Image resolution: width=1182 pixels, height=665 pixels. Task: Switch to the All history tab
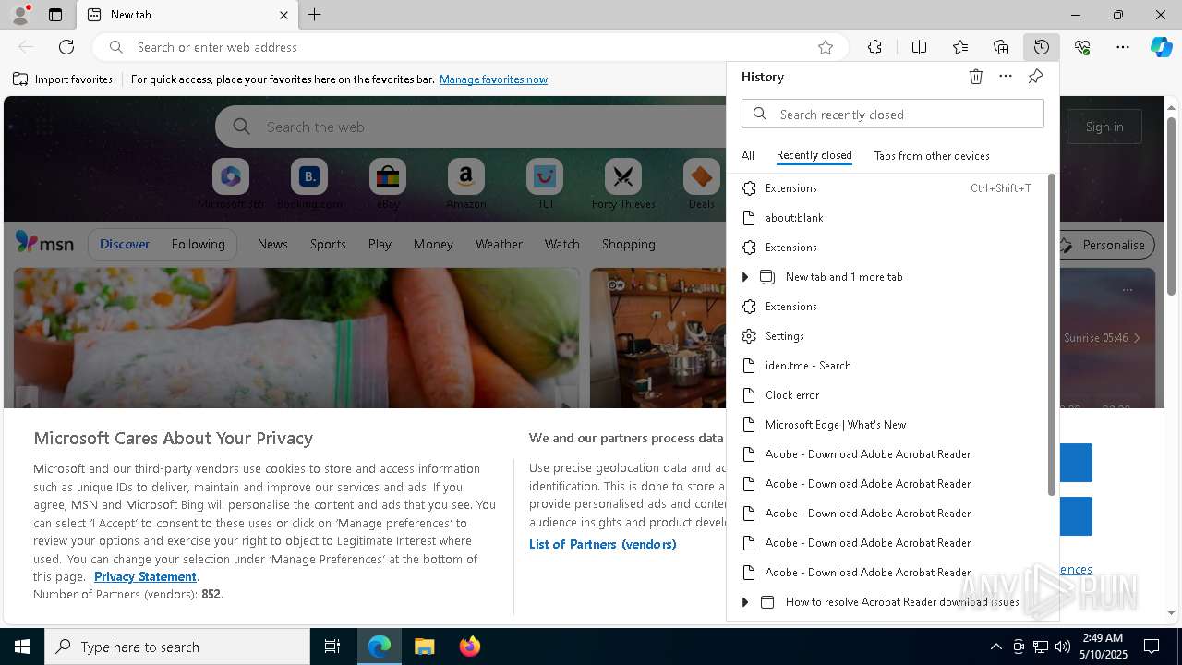click(747, 156)
